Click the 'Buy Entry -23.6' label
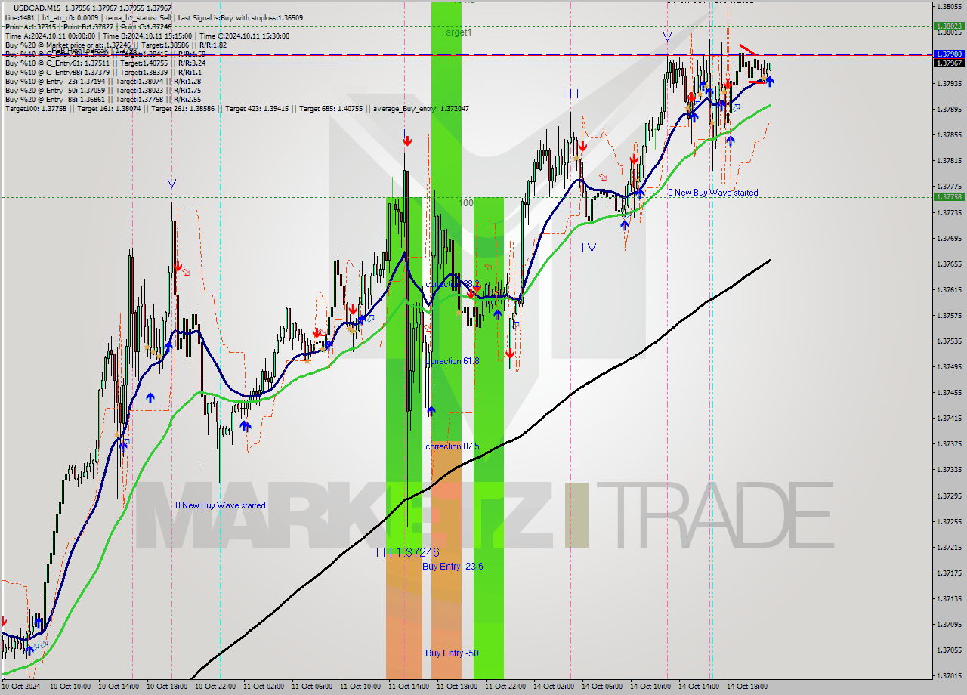Screen dimensions: 967x695 click(453, 566)
